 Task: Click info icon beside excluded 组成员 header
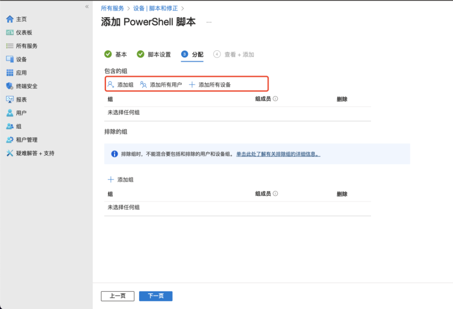pos(275,194)
